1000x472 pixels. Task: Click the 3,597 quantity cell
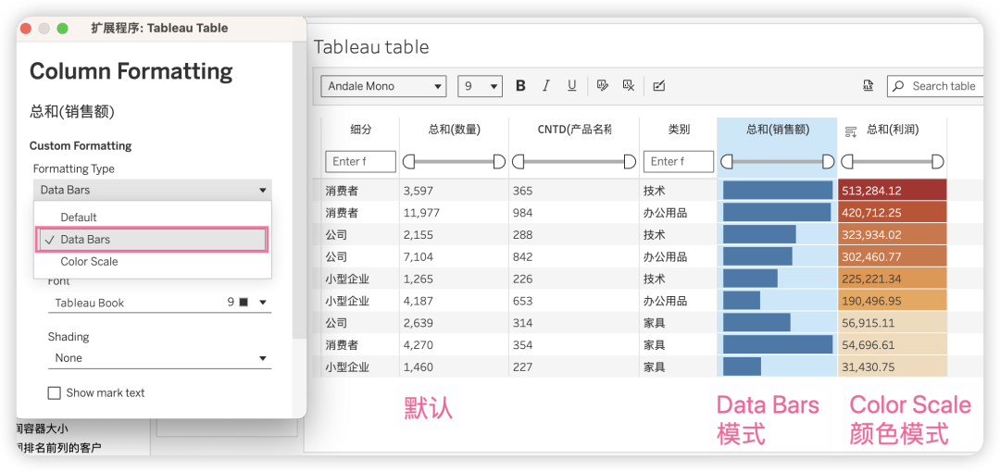click(454, 190)
